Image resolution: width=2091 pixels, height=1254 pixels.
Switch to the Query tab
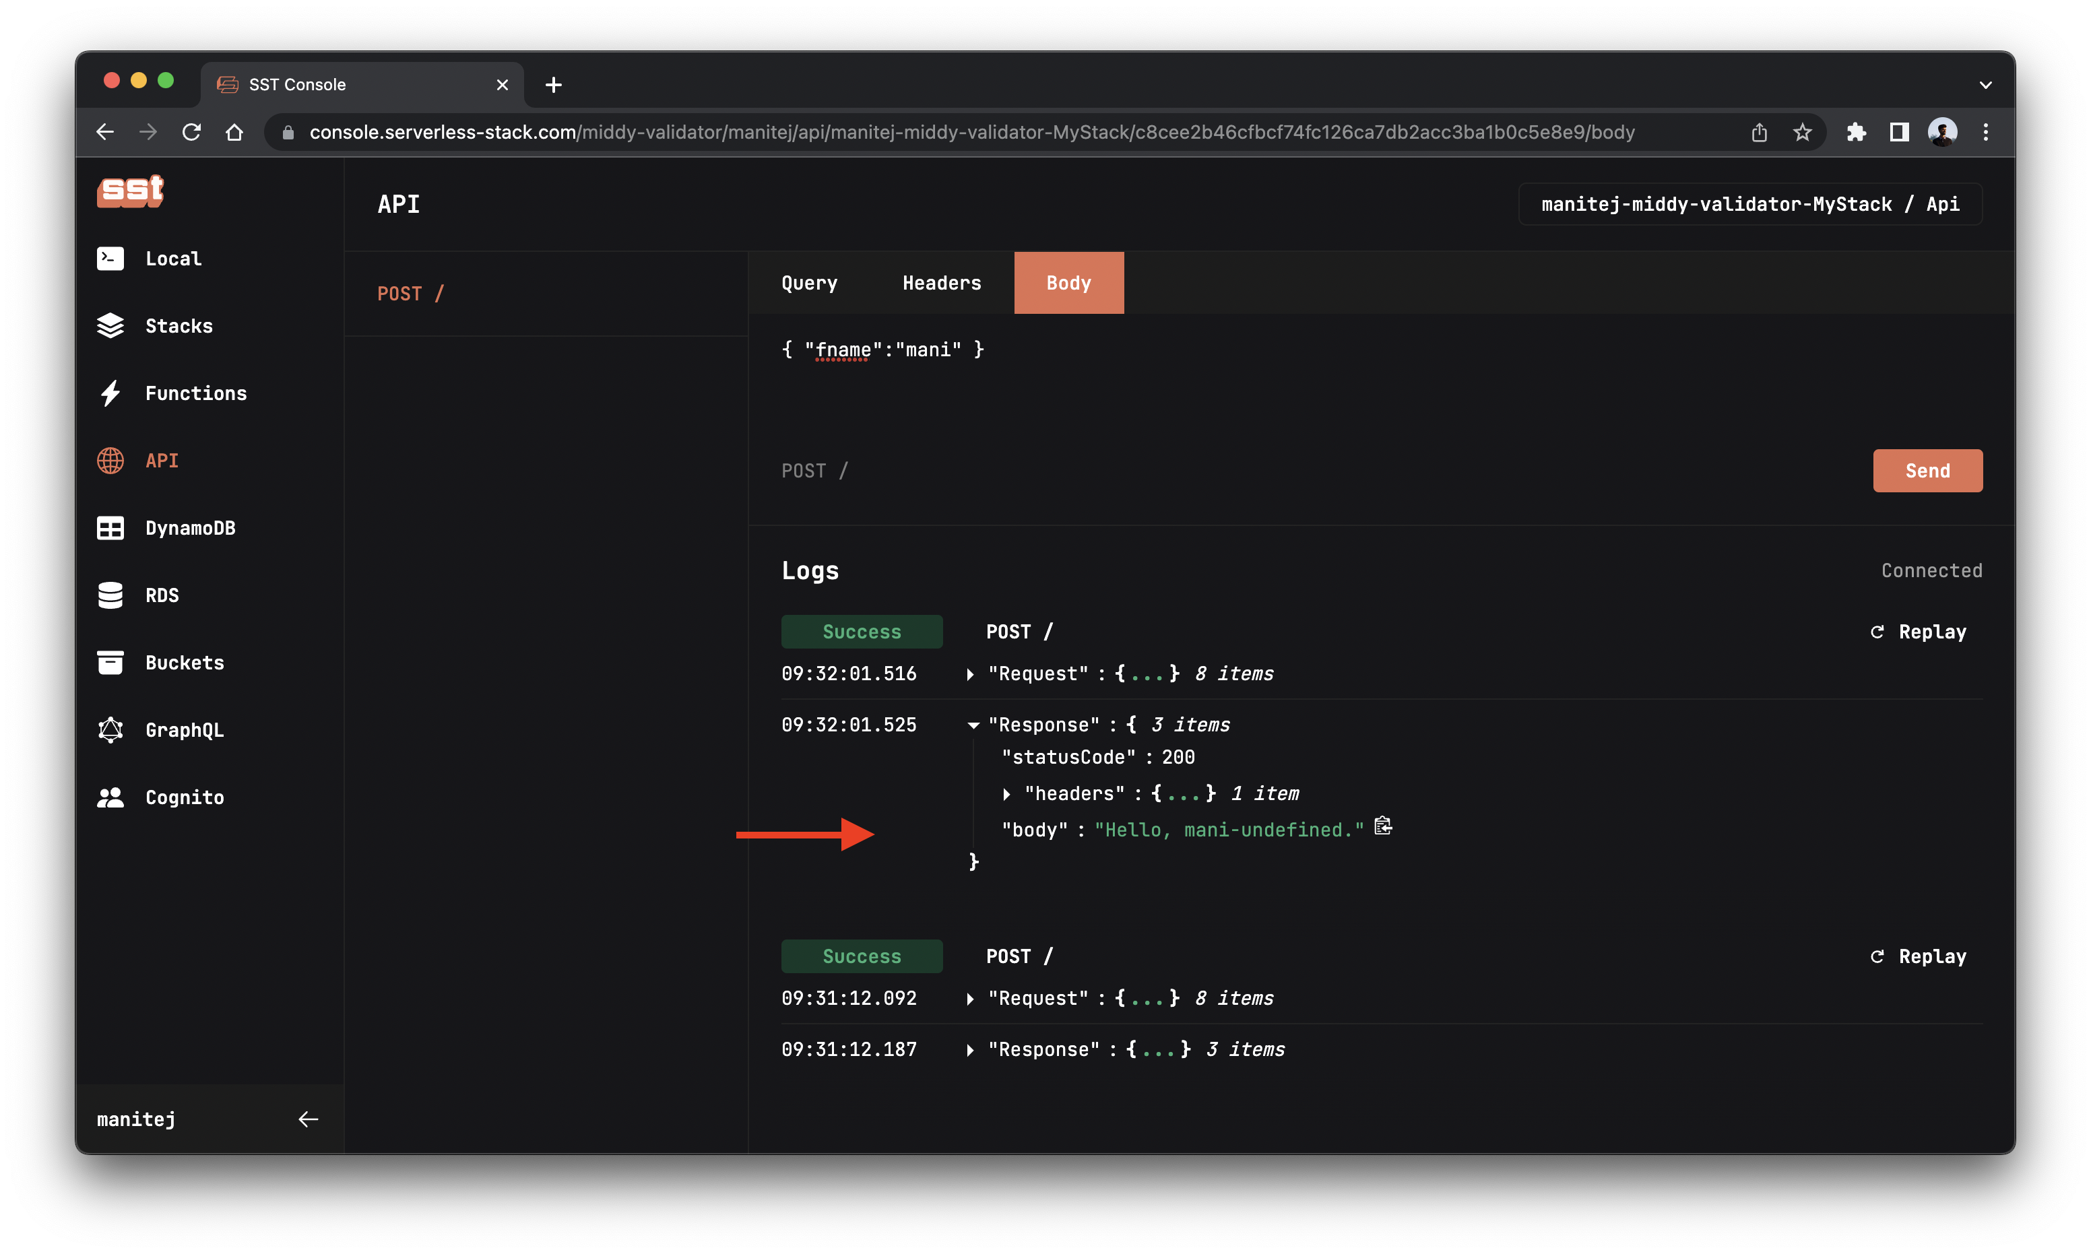click(810, 284)
